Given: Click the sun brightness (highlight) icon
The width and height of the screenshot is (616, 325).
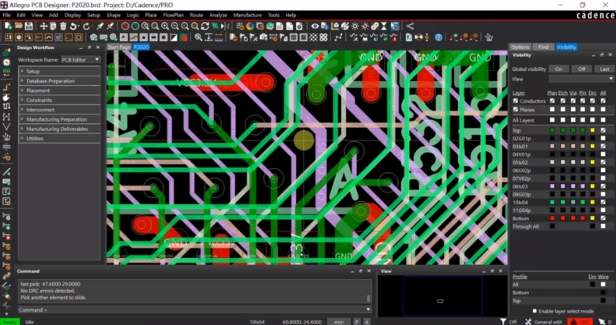Looking at the screenshot, I should pyautogui.click(x=355, y=26).
